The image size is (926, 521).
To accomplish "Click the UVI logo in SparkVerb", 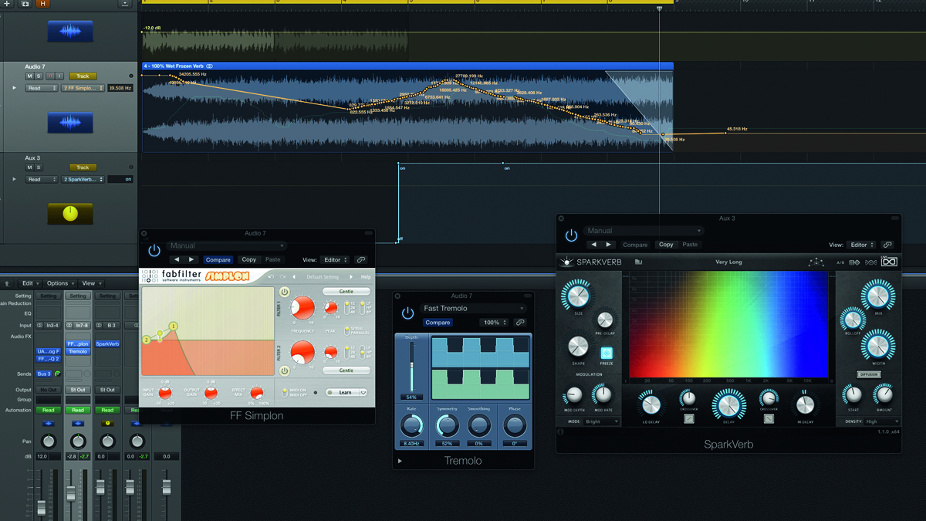I will [889, 262].
